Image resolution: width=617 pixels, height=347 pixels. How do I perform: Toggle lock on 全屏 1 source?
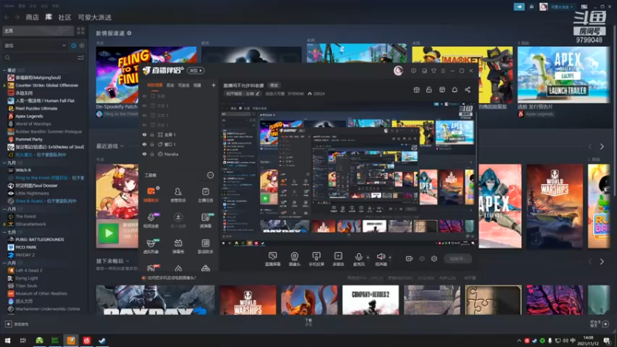click(153, 134)
